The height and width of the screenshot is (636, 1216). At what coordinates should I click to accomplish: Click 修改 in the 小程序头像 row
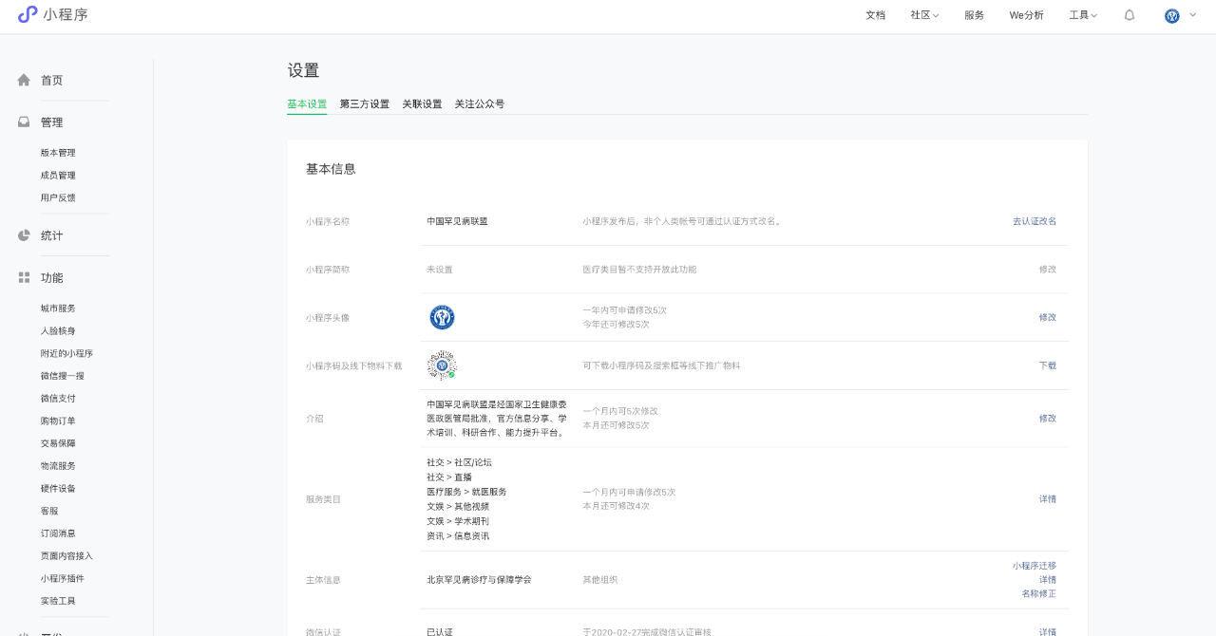click(1048, 317)
